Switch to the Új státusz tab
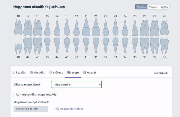This screenshot has height=117, width=180. click(56, 73)
